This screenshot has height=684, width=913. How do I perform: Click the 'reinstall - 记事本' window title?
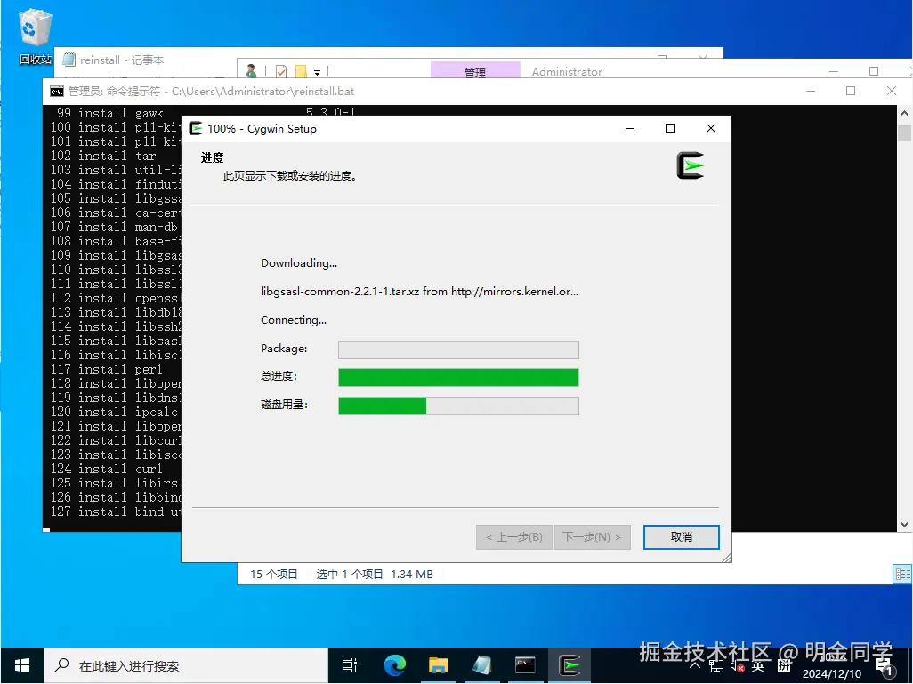point(122,60)
